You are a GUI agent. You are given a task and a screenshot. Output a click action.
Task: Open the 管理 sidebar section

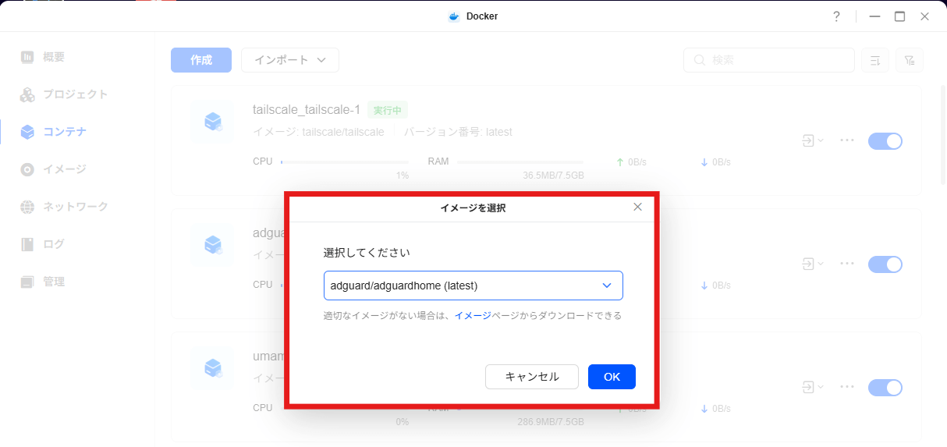click(43, 282)
